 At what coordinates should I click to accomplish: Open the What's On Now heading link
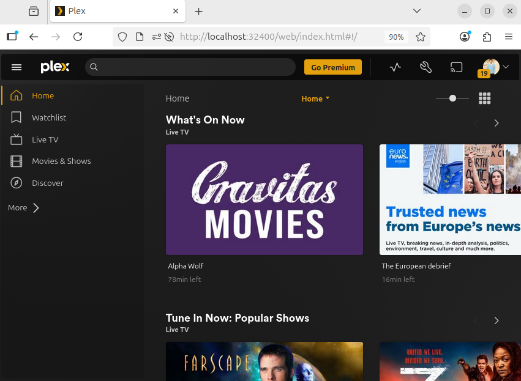click(205, 120)
